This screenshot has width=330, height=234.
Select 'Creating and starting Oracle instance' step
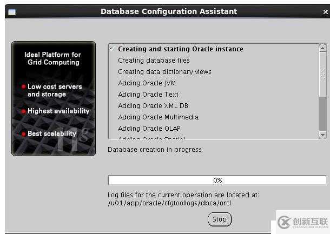pos(180,49)
